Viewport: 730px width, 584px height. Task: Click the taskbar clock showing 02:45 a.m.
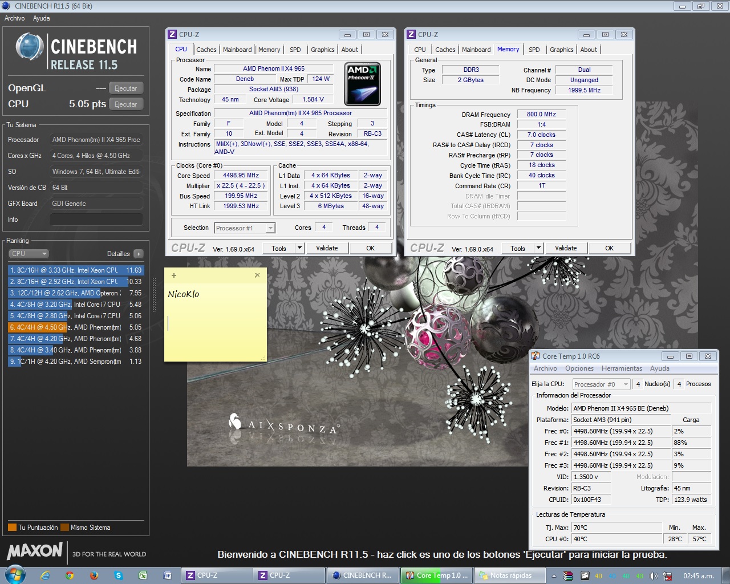coord(699,576)
